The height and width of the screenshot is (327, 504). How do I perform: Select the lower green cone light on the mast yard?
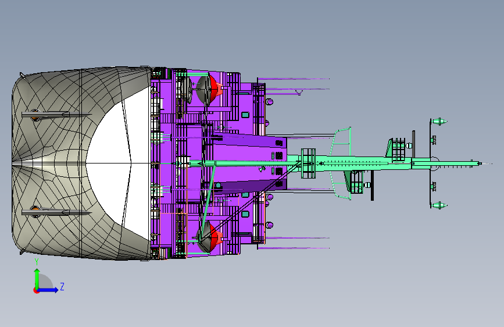439,205
